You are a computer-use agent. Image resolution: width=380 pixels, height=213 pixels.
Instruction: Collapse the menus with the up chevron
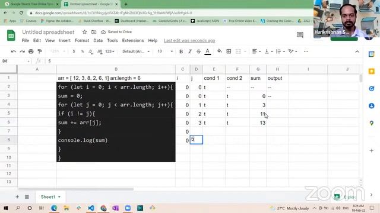tap(357, 51)
